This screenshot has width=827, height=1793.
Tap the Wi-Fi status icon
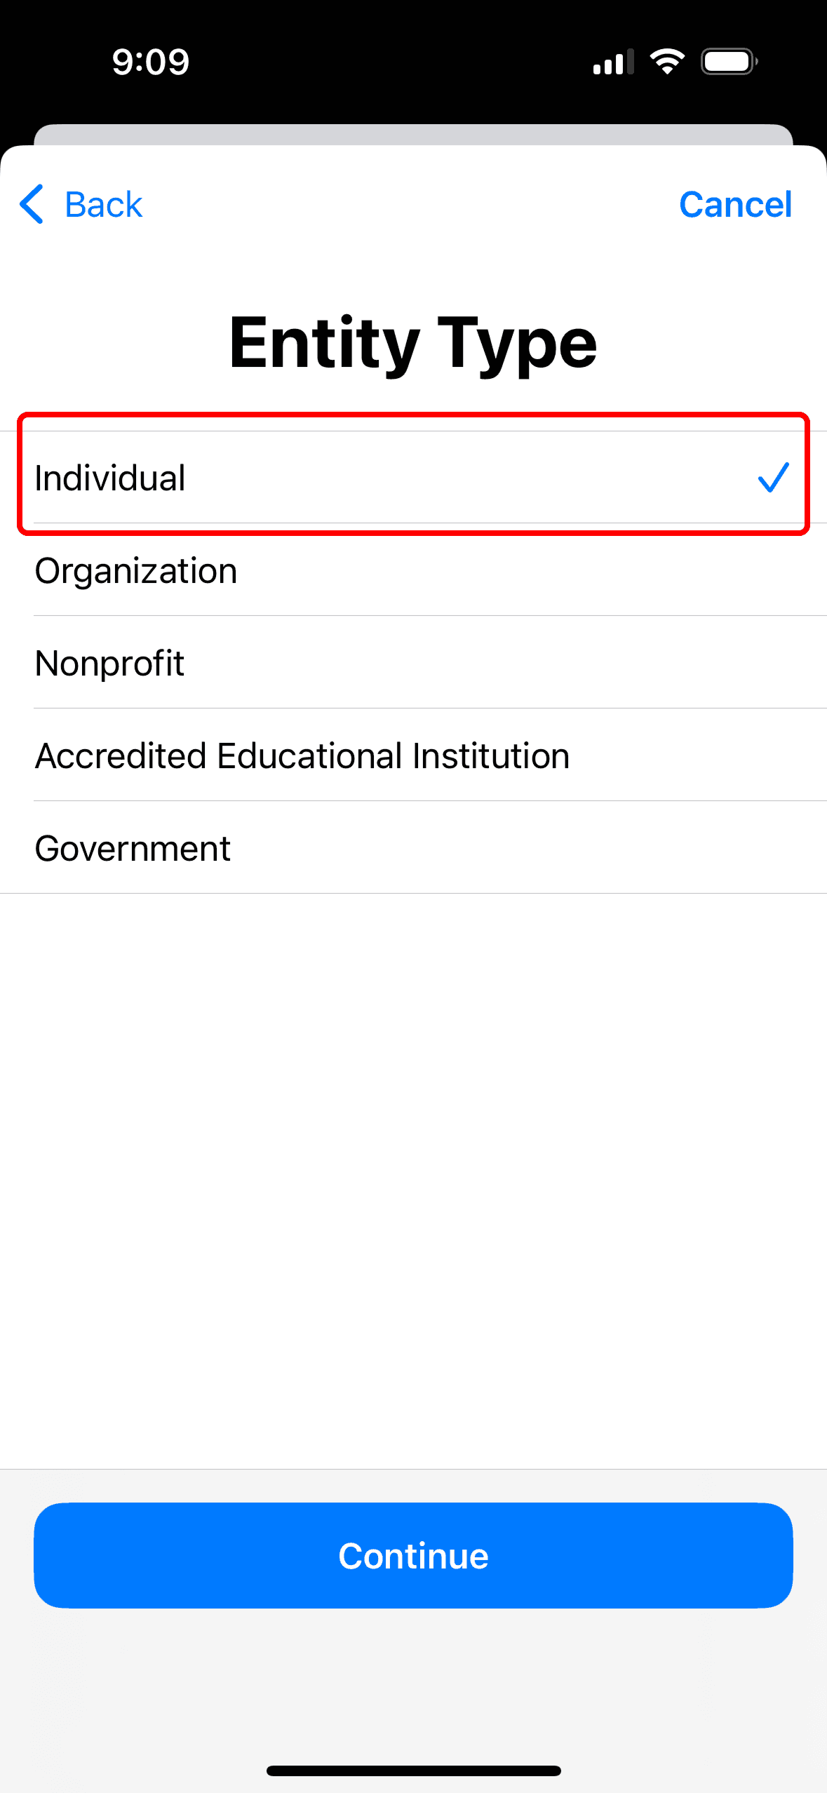[666, 62]
